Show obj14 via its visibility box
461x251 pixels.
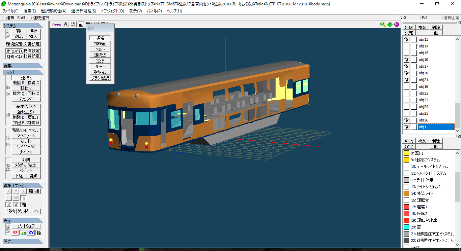[407, 46]
